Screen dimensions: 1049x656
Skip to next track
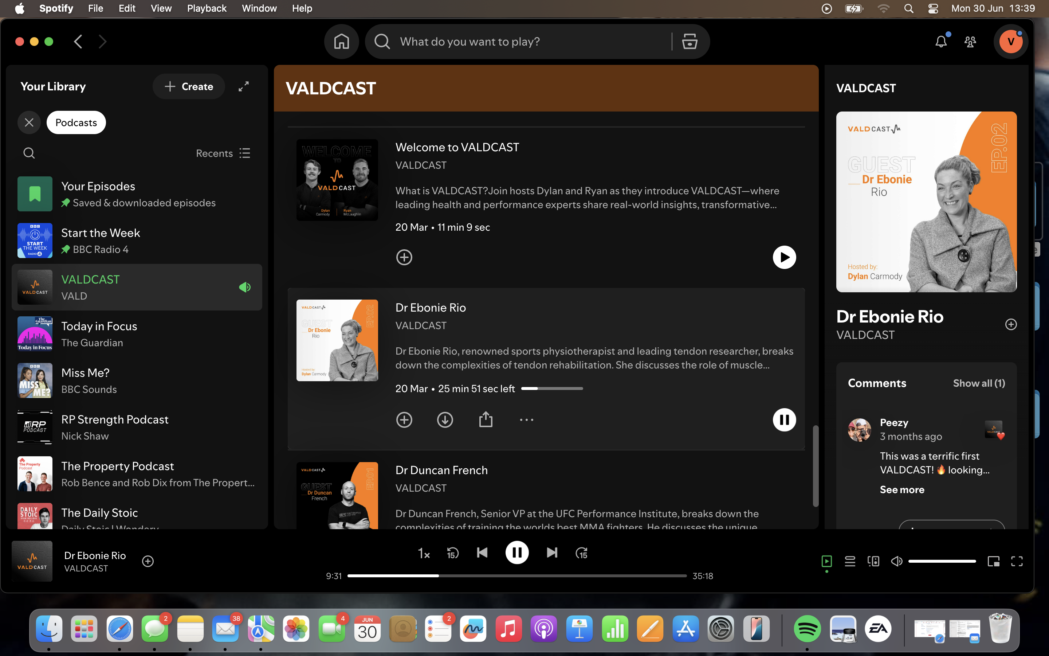[x=552, y=552]
